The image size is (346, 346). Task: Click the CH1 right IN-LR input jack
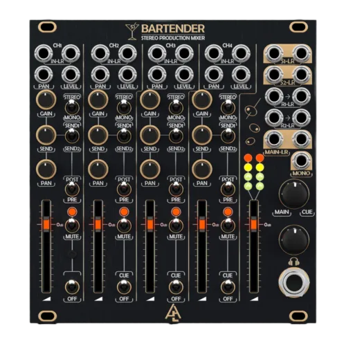coord(71,53)
